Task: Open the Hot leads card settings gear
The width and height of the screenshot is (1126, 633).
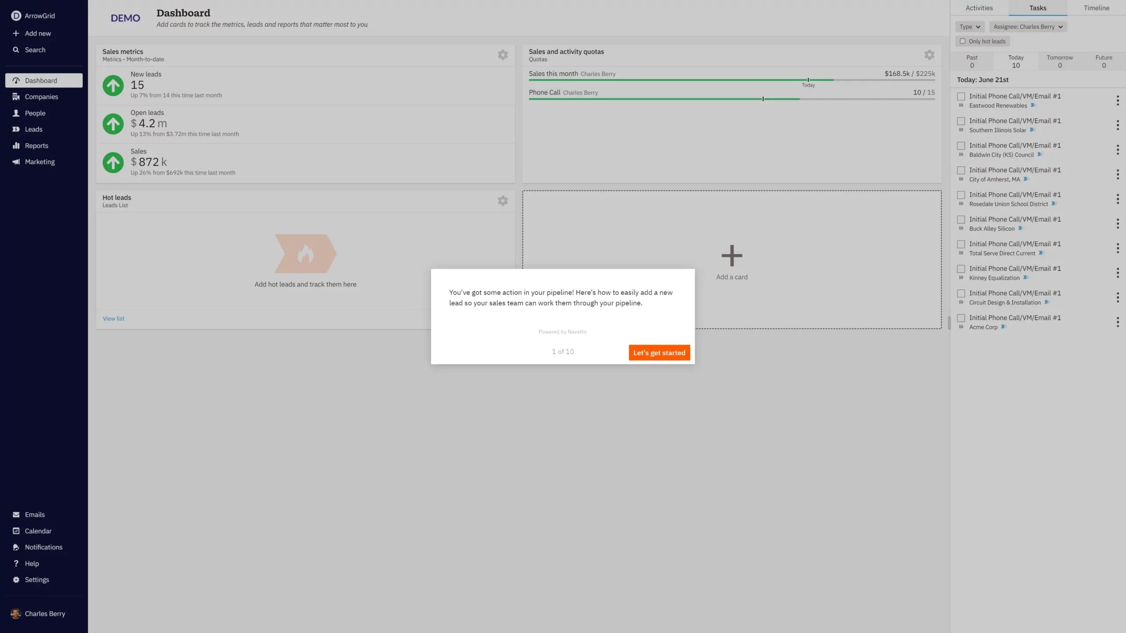Action: (x=502, y=200)
